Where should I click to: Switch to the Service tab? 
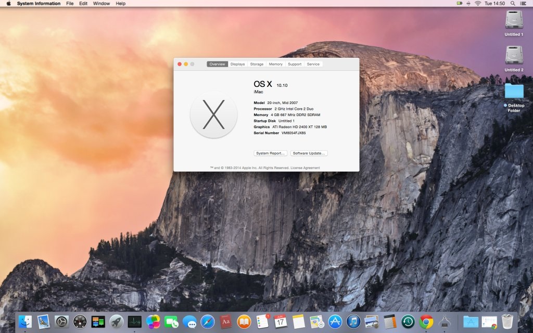(313, 64)
